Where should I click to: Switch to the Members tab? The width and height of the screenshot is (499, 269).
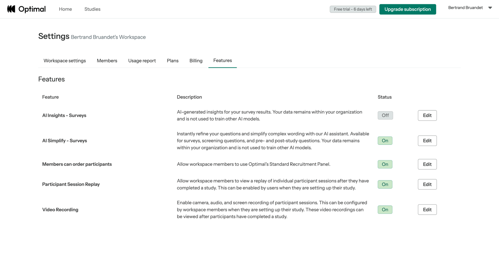pyautogui.click(x=107, y=61)
